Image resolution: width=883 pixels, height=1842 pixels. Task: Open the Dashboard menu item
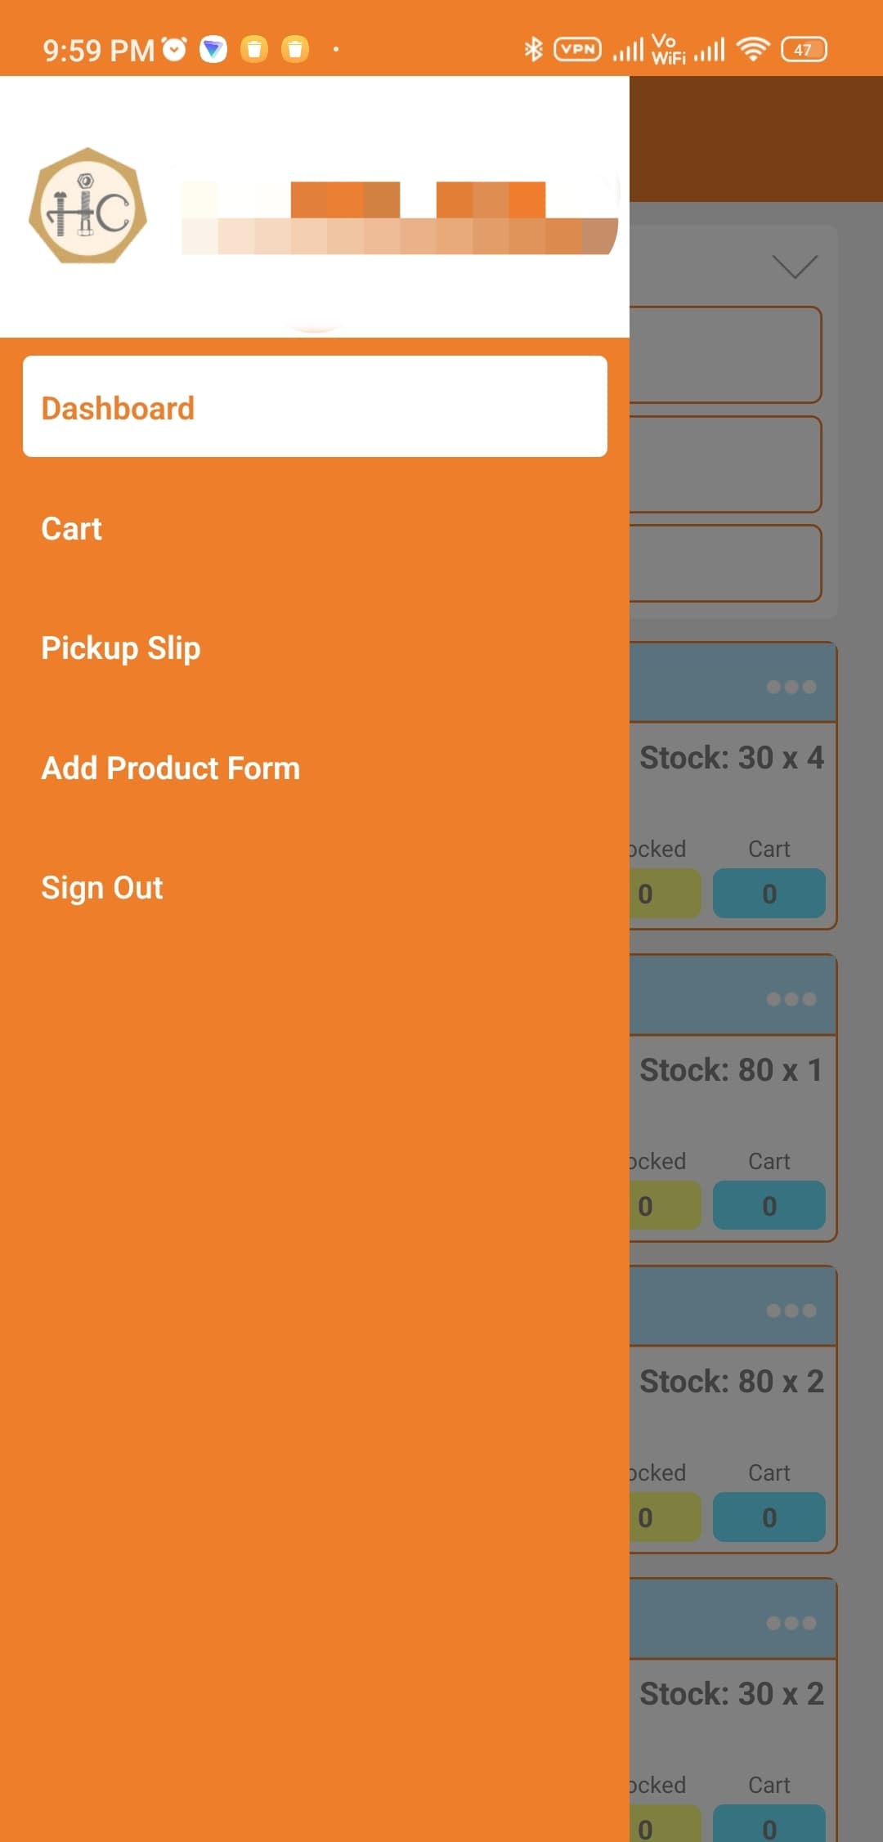coord(315,406)
